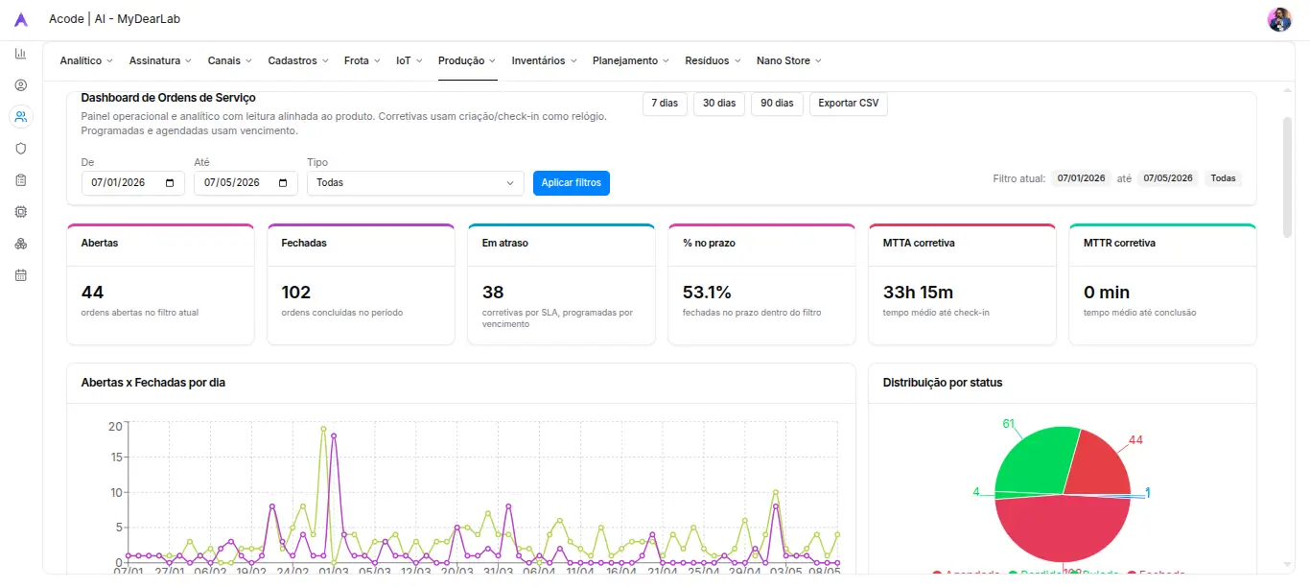The image size is (1310, 587).
Task: Click the MTTA corretiva card title
Action: pyautogui.click(x=919, y=244)
